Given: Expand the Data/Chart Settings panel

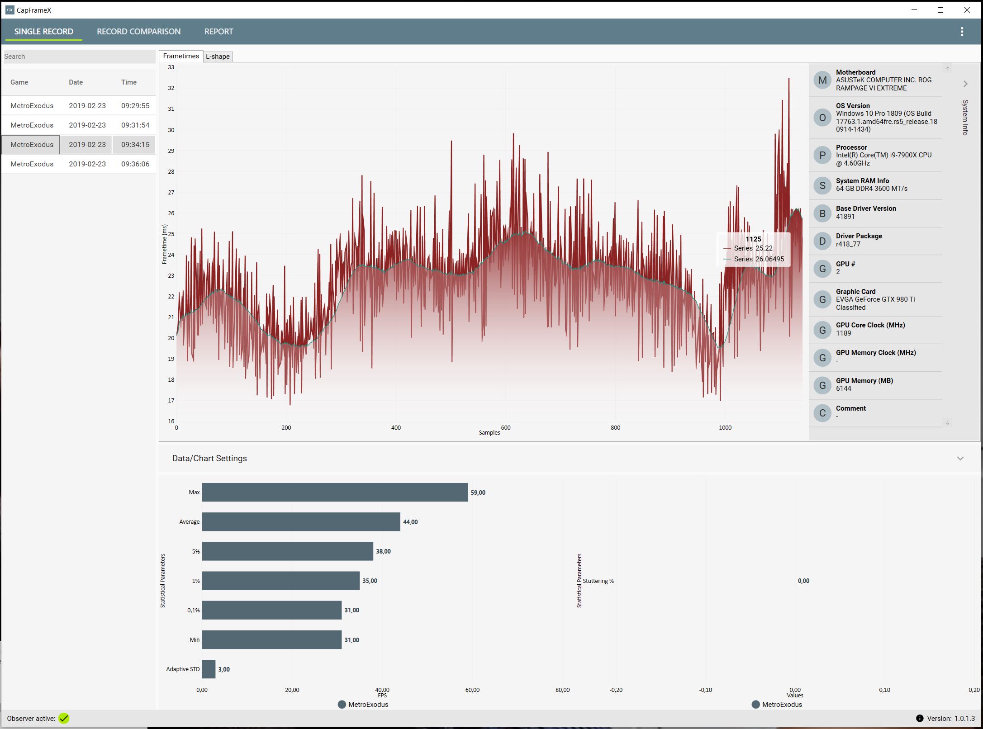Looking at the screenshot, I should tap(960, 459).
